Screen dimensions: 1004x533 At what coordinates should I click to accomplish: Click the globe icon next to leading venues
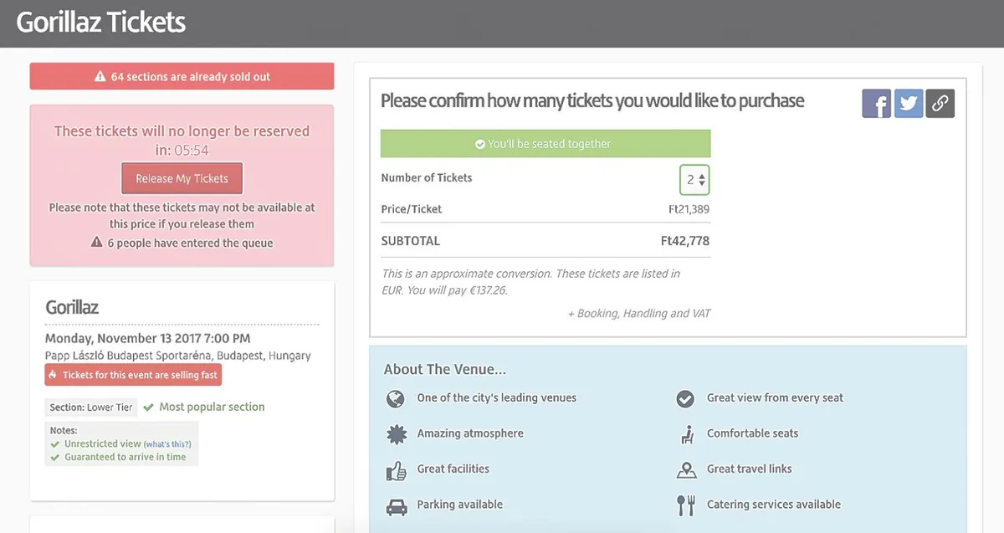point(396,398)
